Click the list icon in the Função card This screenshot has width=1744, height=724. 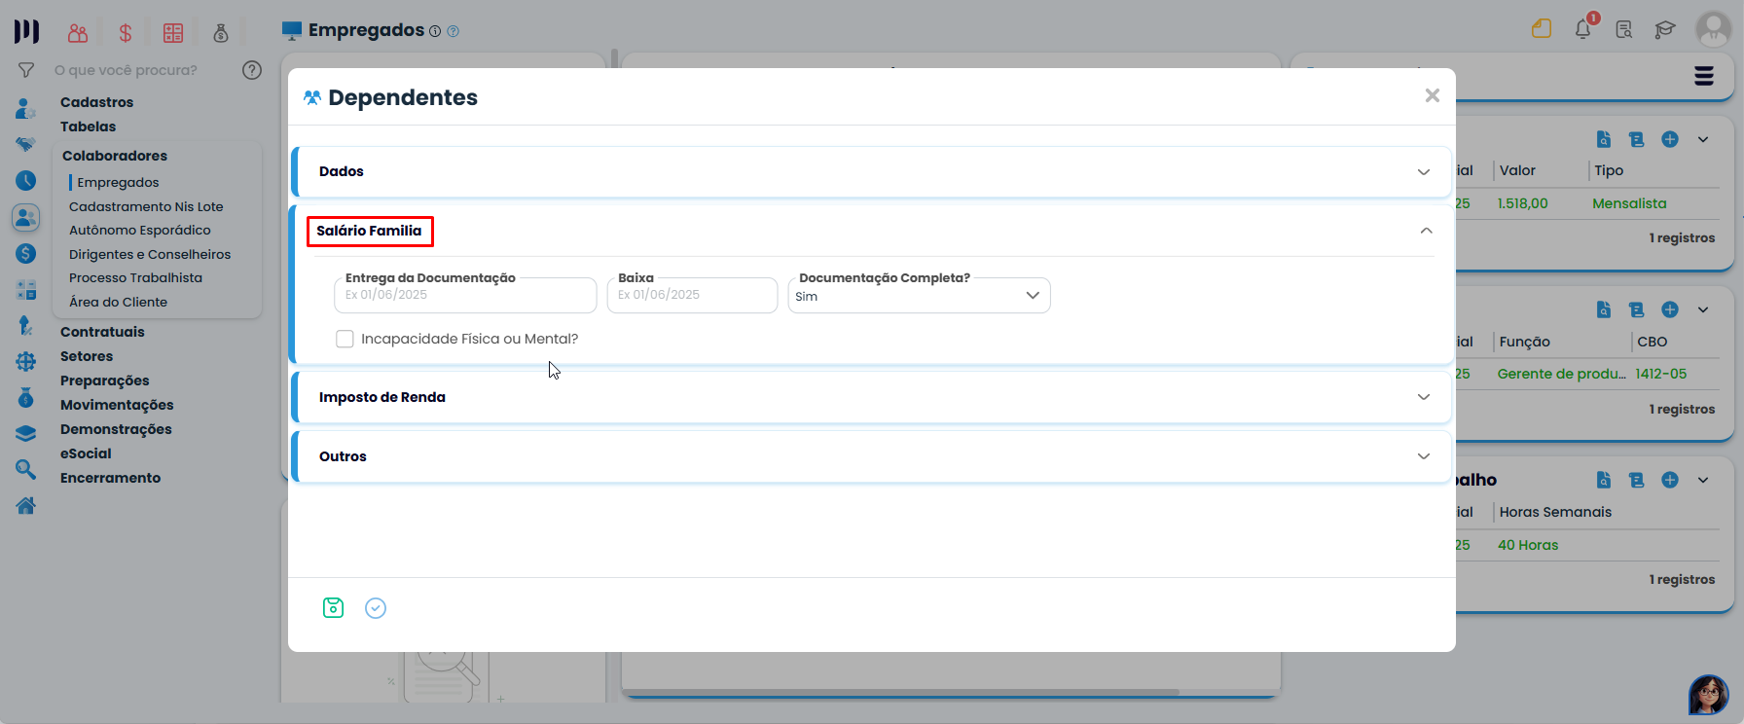click(1637, 309)
